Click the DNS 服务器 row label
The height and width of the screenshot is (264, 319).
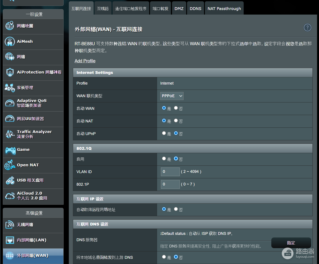87,240
